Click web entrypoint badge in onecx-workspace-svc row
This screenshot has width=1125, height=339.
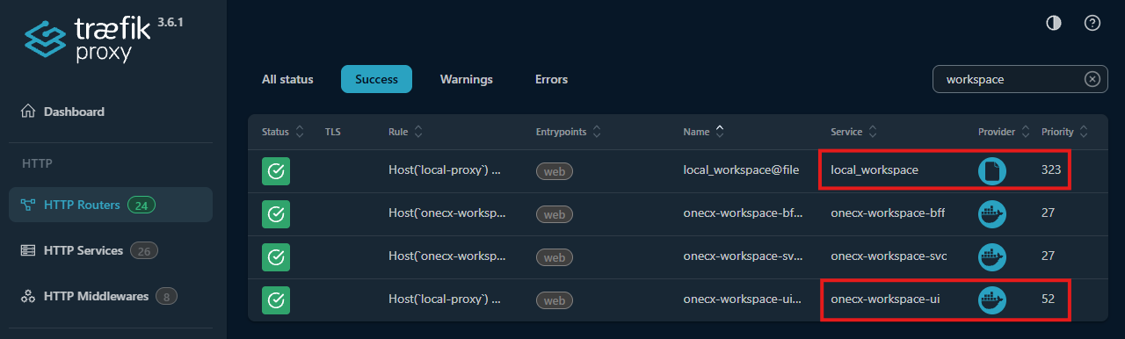tap(555, 258)
